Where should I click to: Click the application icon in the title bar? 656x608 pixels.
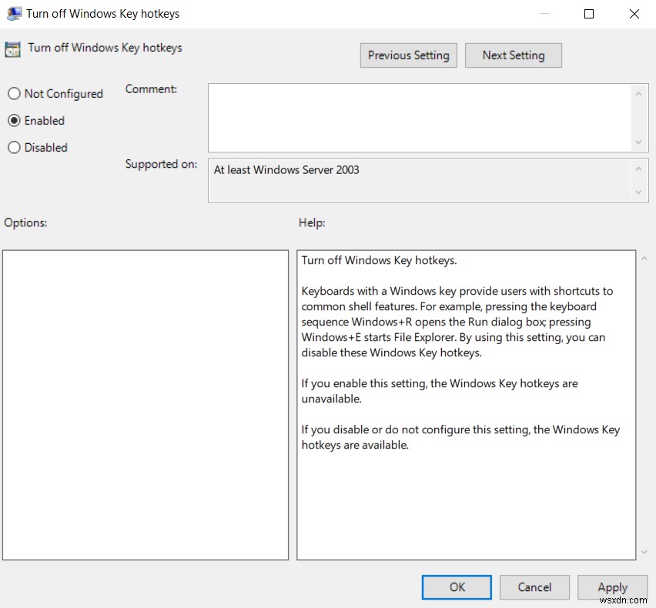[x=13, y=13]
